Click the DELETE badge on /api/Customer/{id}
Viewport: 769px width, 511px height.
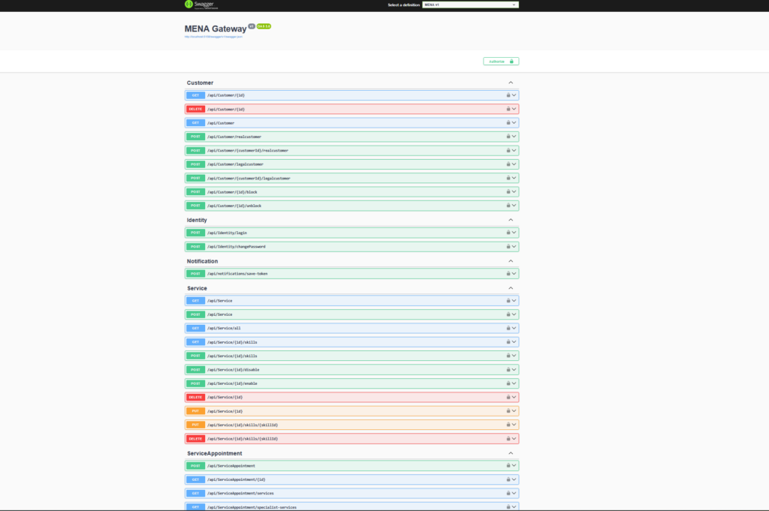(195, 109)
